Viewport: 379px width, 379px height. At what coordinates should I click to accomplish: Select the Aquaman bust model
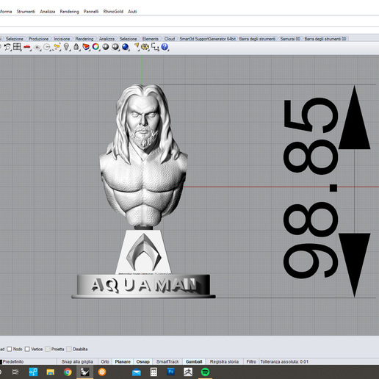(144, 191)
